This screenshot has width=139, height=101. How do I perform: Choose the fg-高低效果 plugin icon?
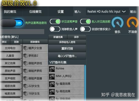click(52, 91)
